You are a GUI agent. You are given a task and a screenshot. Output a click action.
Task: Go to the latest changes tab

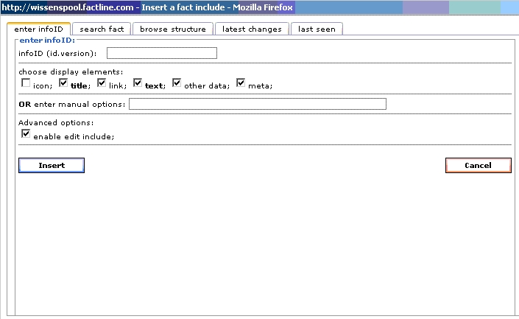point(252,29)
